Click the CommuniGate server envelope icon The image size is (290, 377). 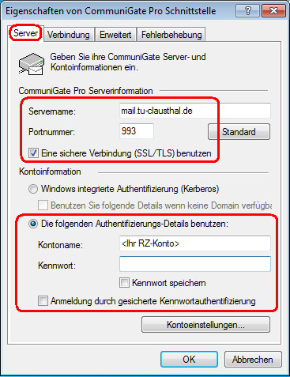[31, 64]
